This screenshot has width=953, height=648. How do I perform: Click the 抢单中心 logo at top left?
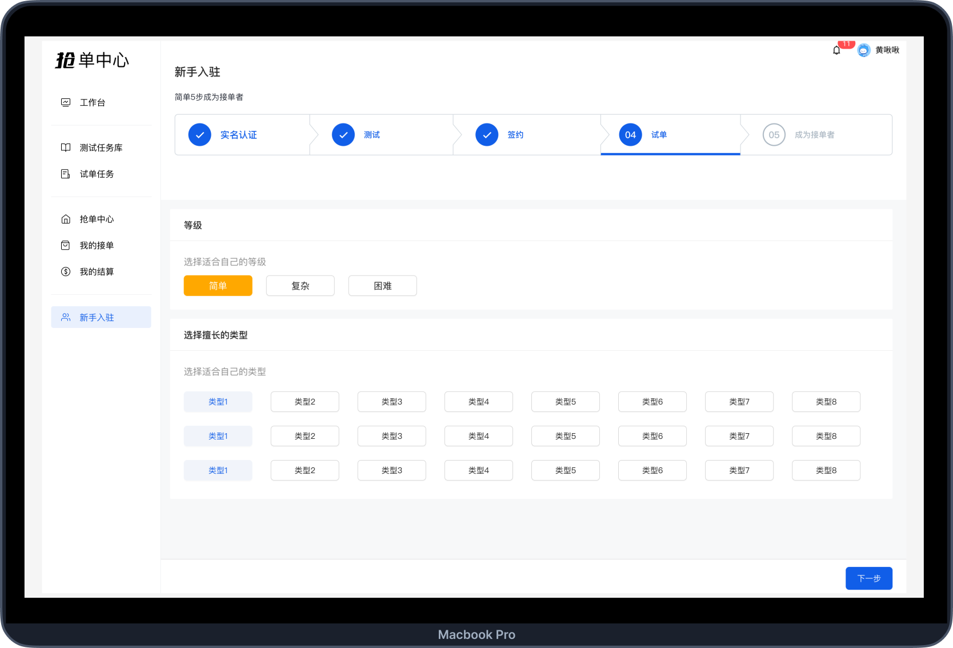92,60
